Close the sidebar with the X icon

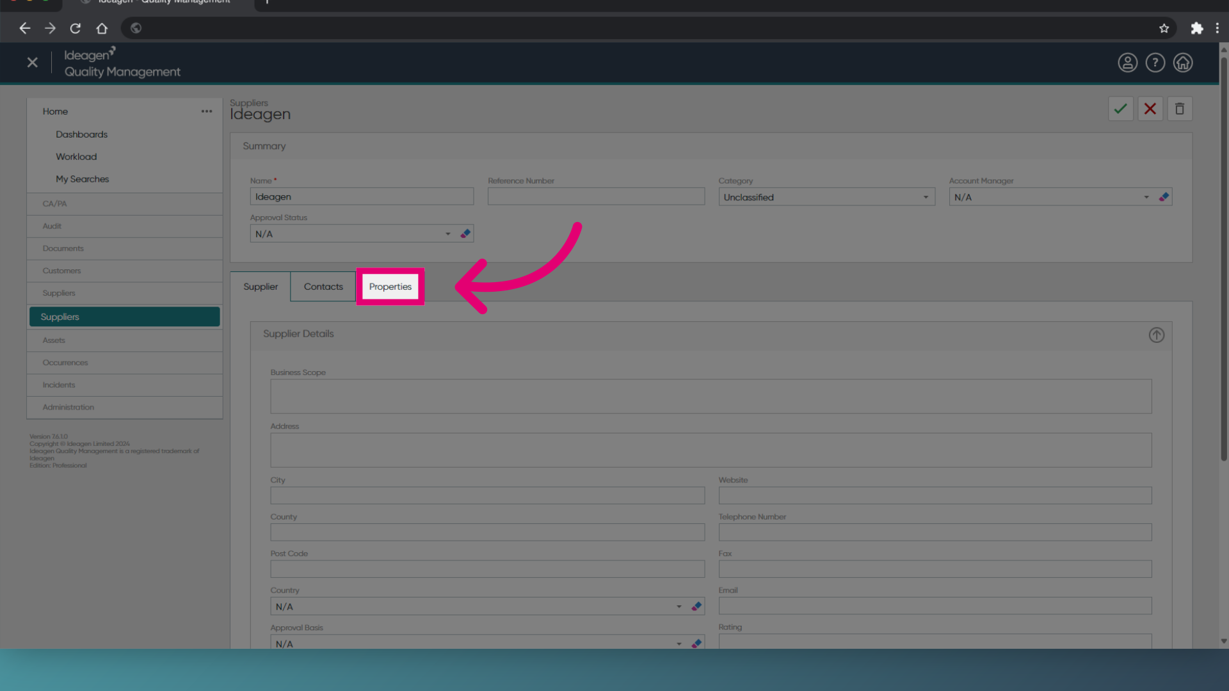[x=33, y=62]
